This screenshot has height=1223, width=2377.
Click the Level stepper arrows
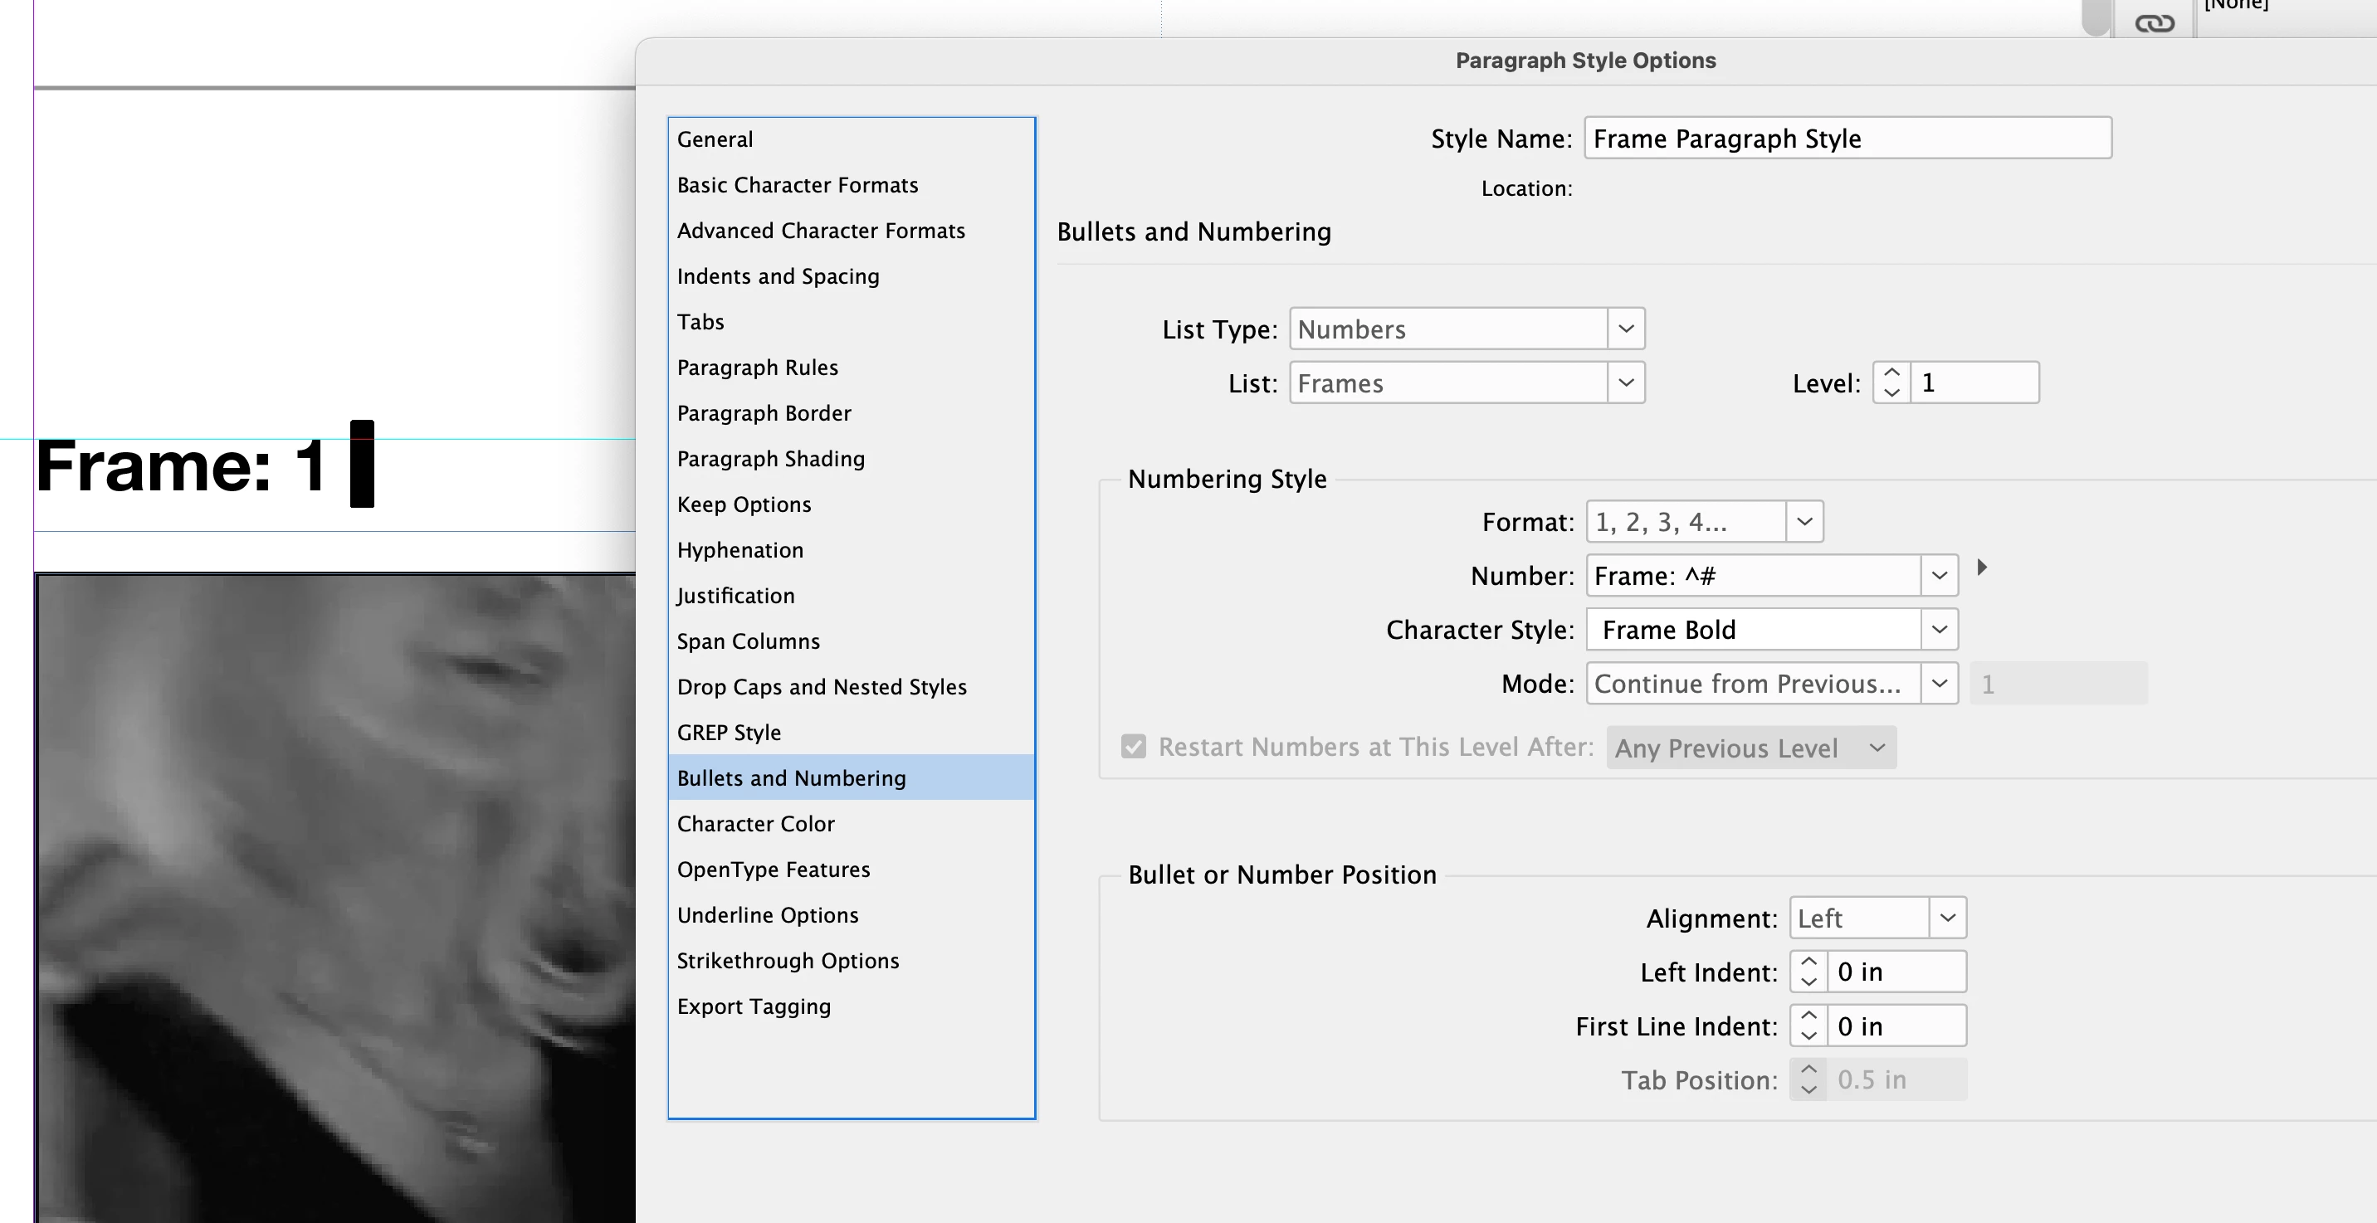click(x=1891, y=382)
